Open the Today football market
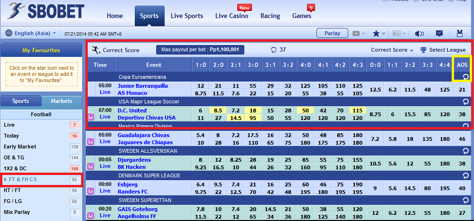The image size is (474, 221). point(41,136)
